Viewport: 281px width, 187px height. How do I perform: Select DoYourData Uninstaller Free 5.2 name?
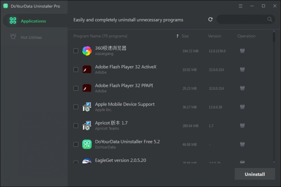[x=127, y=142]
